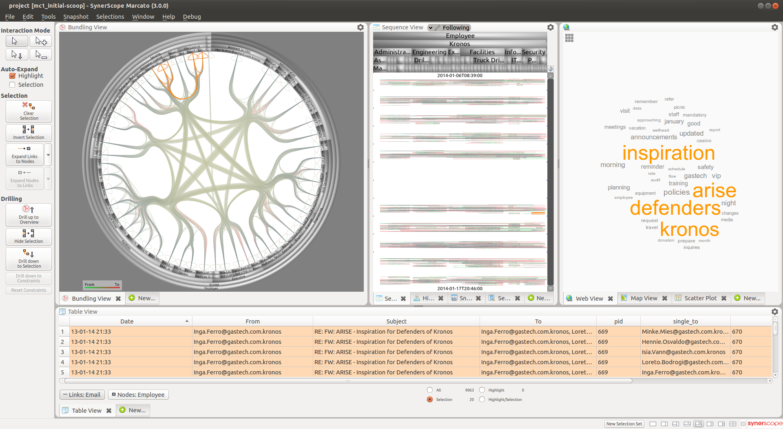Click the Nodes: Employee button
783x429 pixels.
(138, 395)
